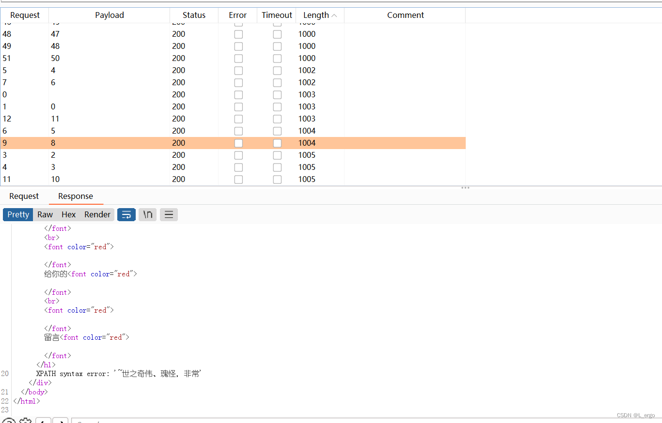Toggle Error checkbox on highlighted request 9
Screen dimensions: 662x423
tap(238, 143)
